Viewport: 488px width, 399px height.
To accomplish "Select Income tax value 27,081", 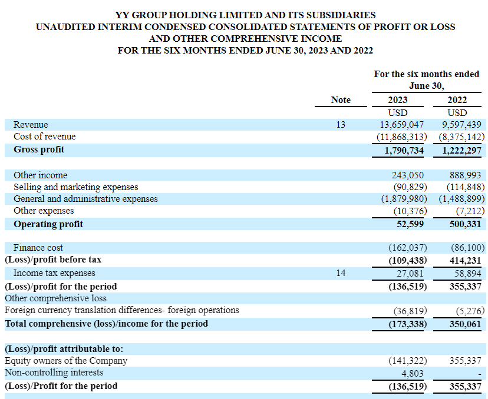I will tap(410, 274).
